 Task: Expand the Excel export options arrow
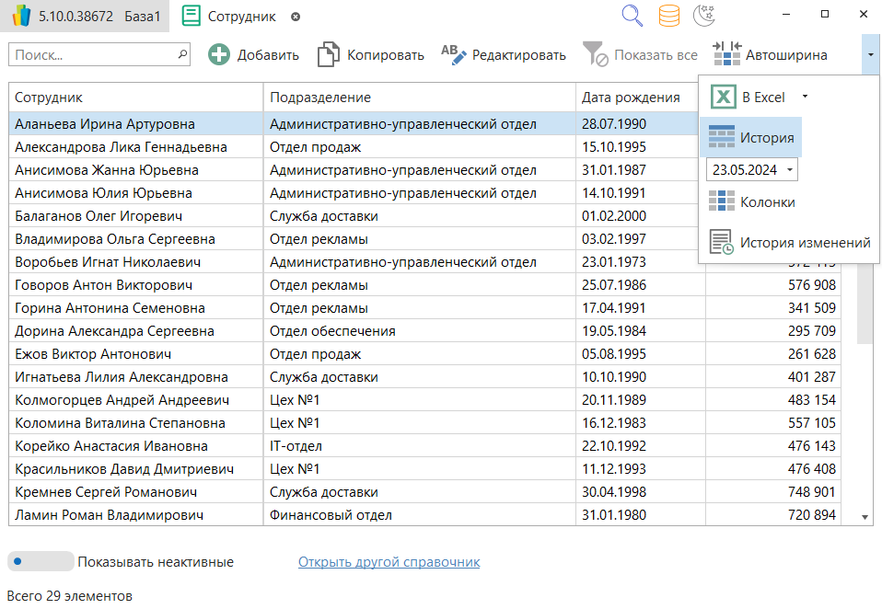805,97
